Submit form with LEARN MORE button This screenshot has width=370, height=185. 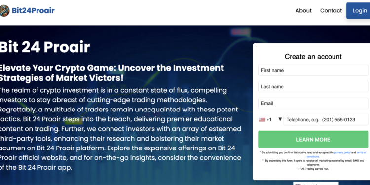(313, 140)
